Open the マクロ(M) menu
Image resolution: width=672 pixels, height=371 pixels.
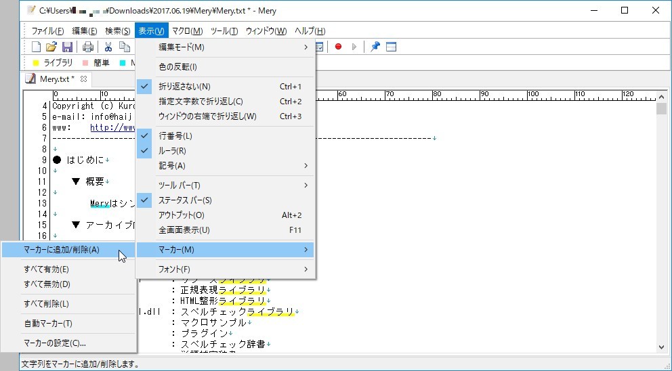point(187,31)
